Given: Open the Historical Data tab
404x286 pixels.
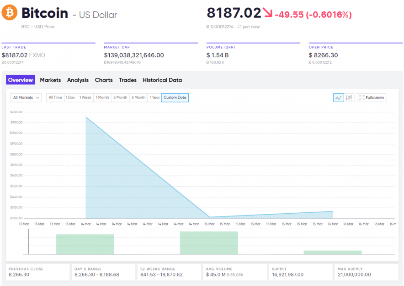Looking at the screenshot, I should [162, 80].
